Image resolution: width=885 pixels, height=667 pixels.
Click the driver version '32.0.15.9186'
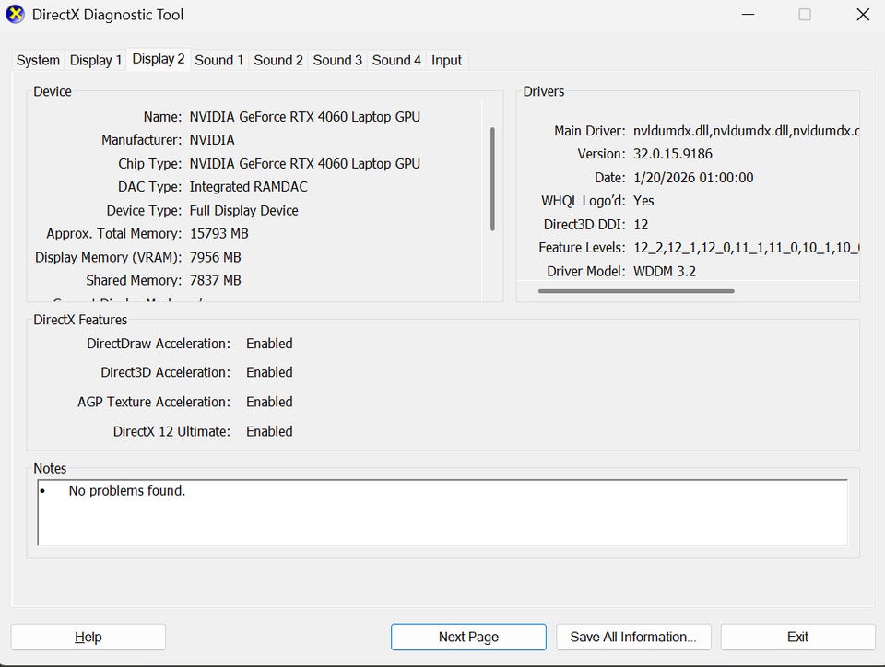tap(673, 154)
